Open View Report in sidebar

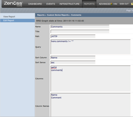click(x=9, y=17)
